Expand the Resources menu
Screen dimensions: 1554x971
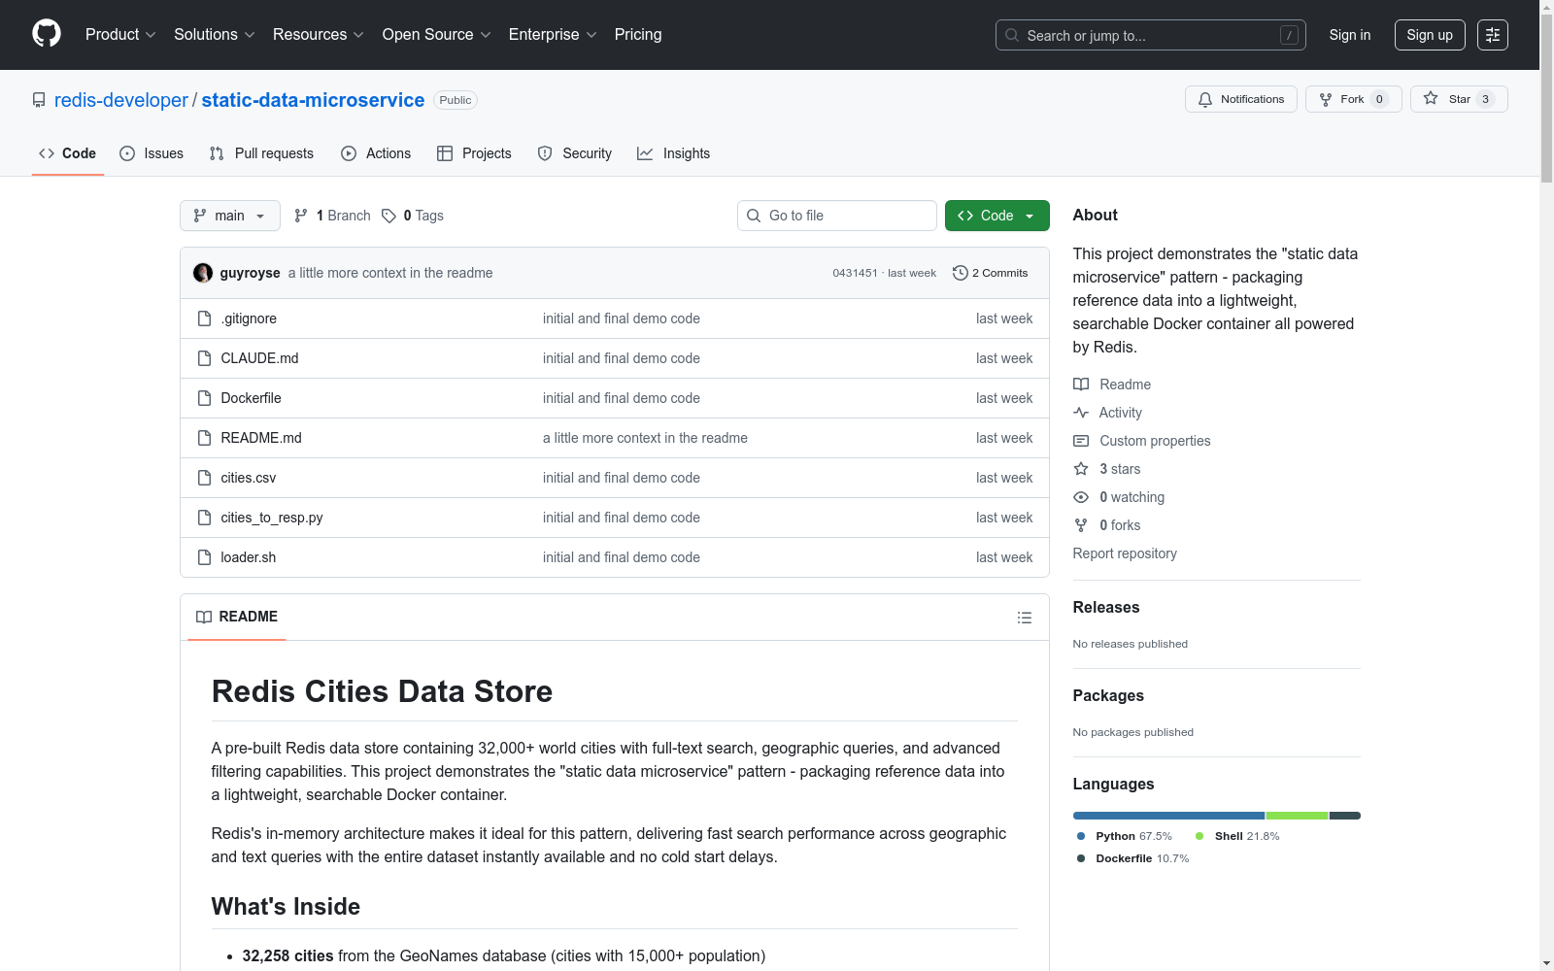319,34
